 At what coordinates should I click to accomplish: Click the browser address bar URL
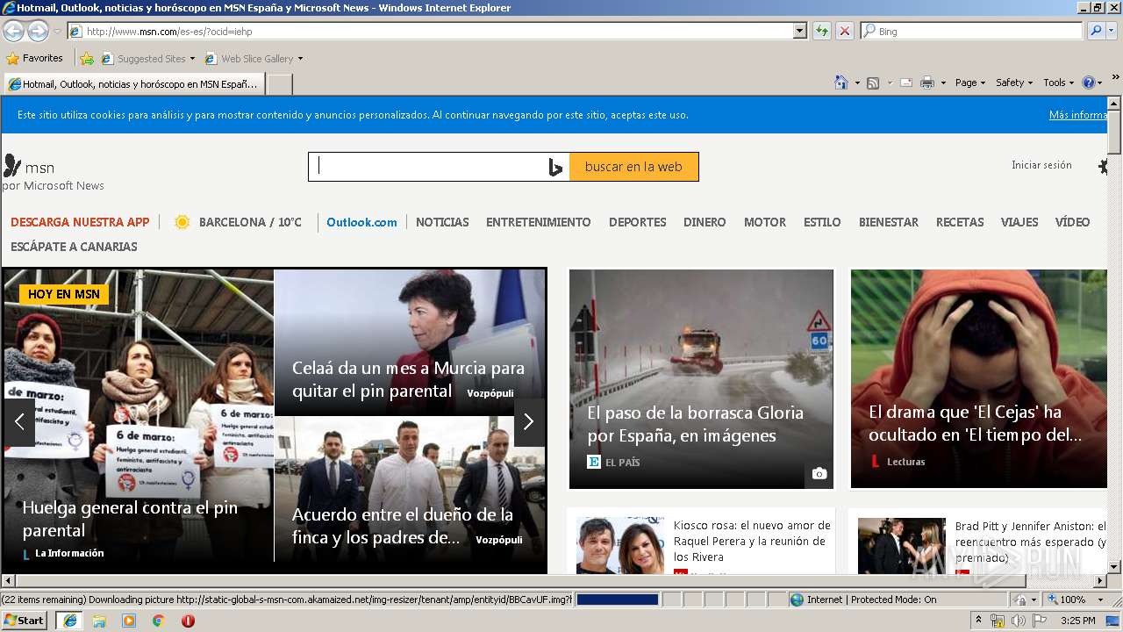pos(430,31)
